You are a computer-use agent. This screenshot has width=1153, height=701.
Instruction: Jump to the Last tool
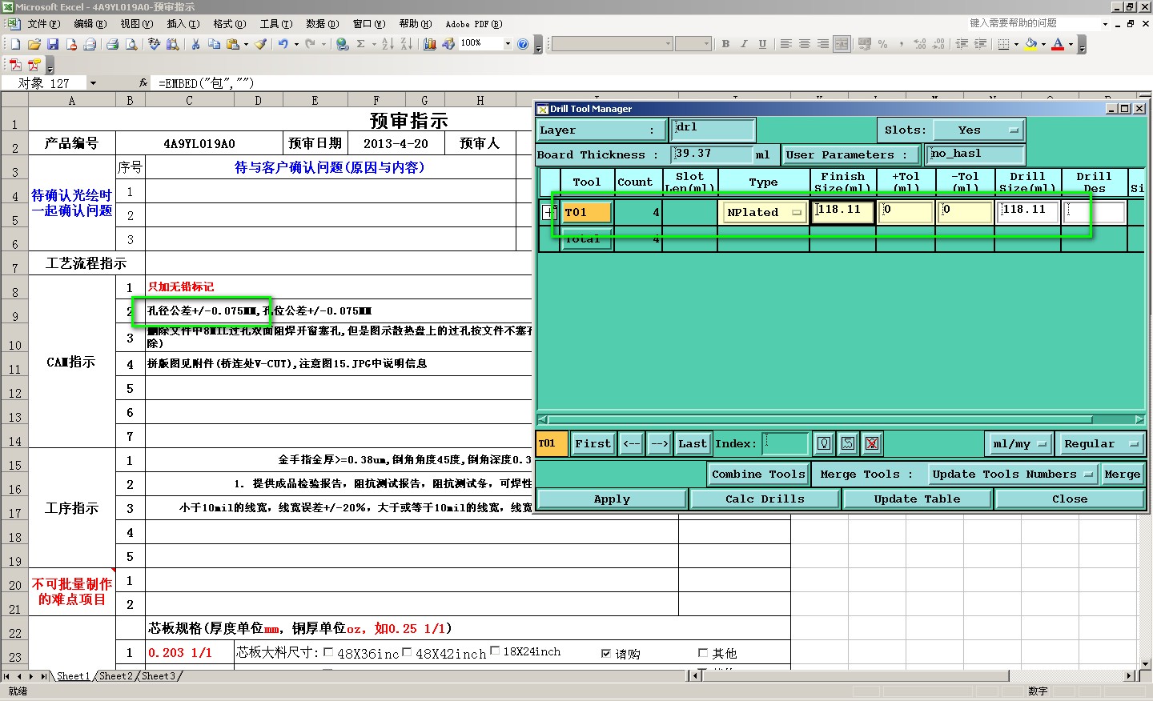click(x=693, y=443)
